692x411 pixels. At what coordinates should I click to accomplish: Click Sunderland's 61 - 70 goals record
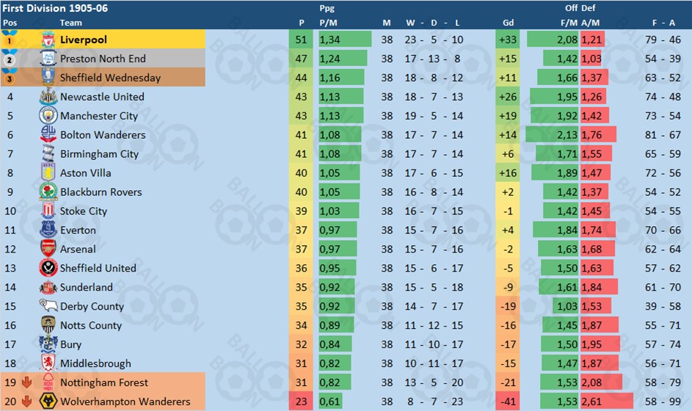(x=663, y=288)
